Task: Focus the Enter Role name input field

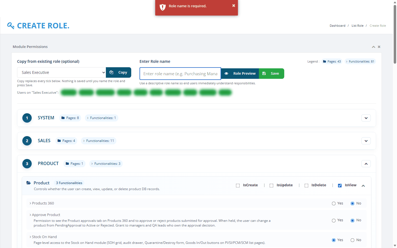Action: (180, 74)
